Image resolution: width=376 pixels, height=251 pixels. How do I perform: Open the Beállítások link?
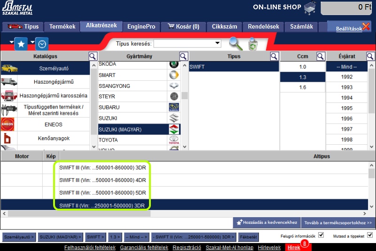[349, 29]
